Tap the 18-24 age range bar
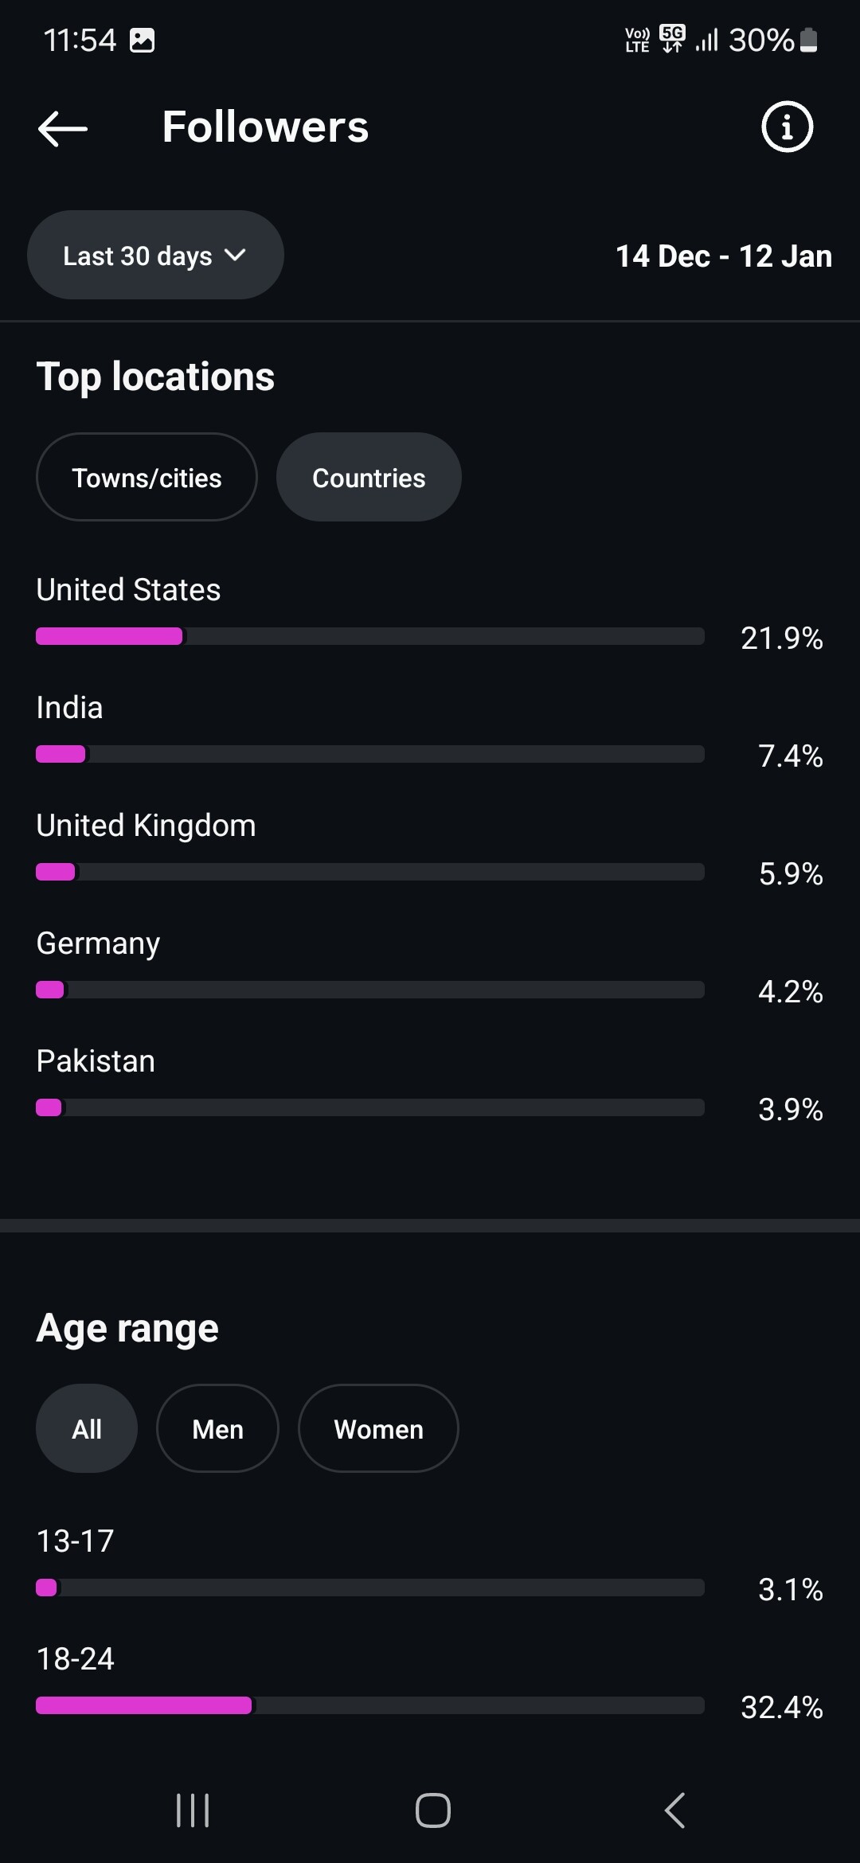Viewport: 860px width, 1863px height. pos(370,1705)
